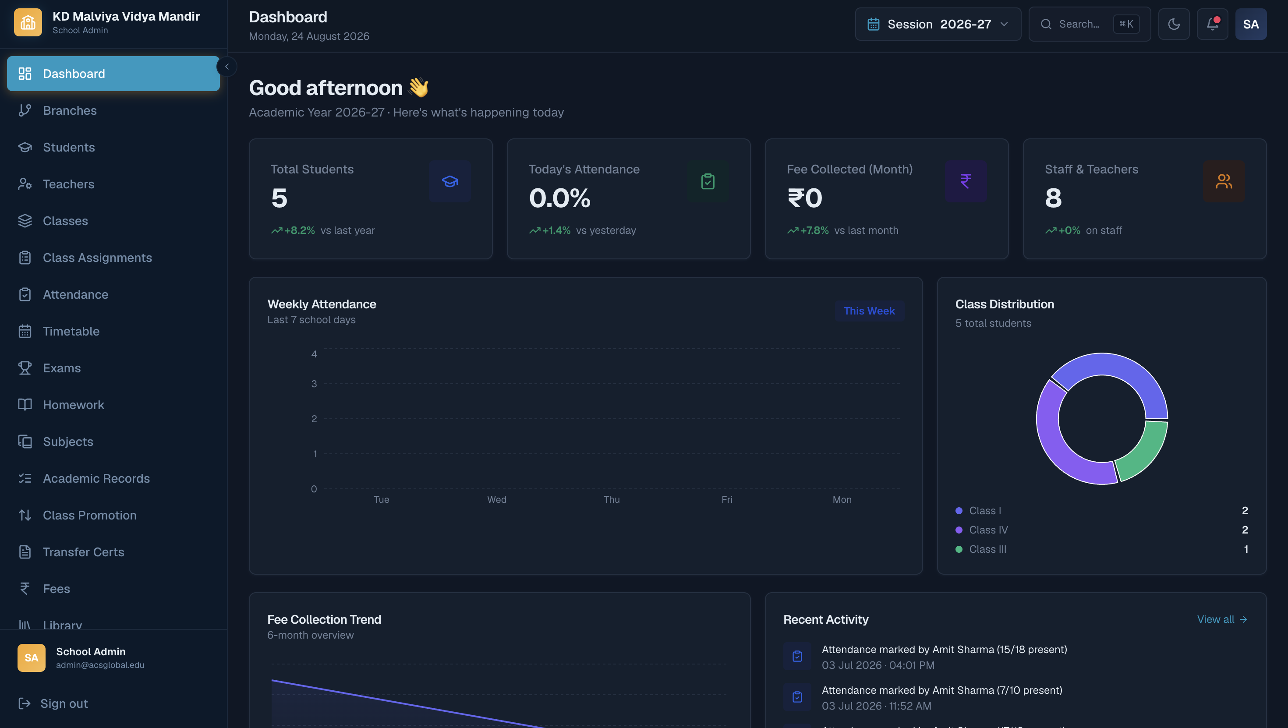Click the Mon label on attendance chart
The height and width of the screenshot is (728, 1288).
pos(842,499)
